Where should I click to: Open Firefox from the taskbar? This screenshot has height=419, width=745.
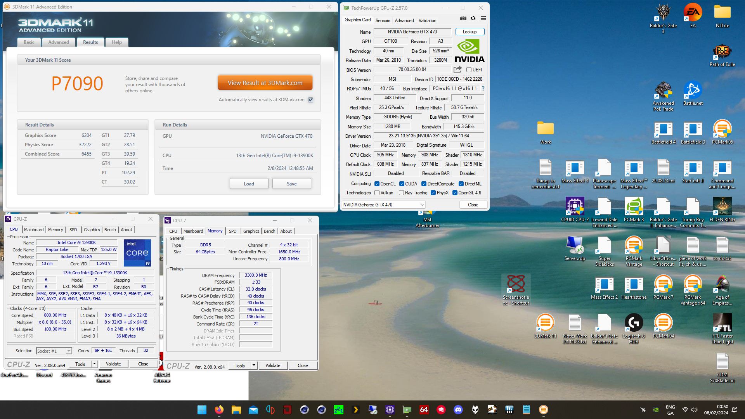pos(219,410)
